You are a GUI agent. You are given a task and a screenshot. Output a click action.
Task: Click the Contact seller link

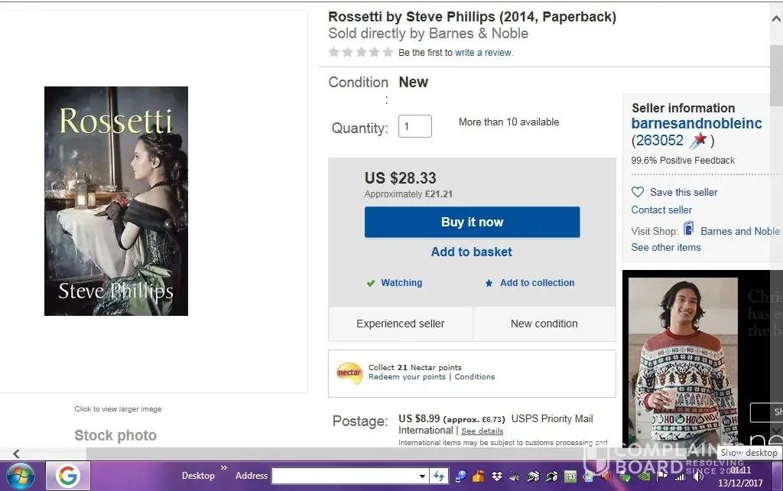pos(661,210)
